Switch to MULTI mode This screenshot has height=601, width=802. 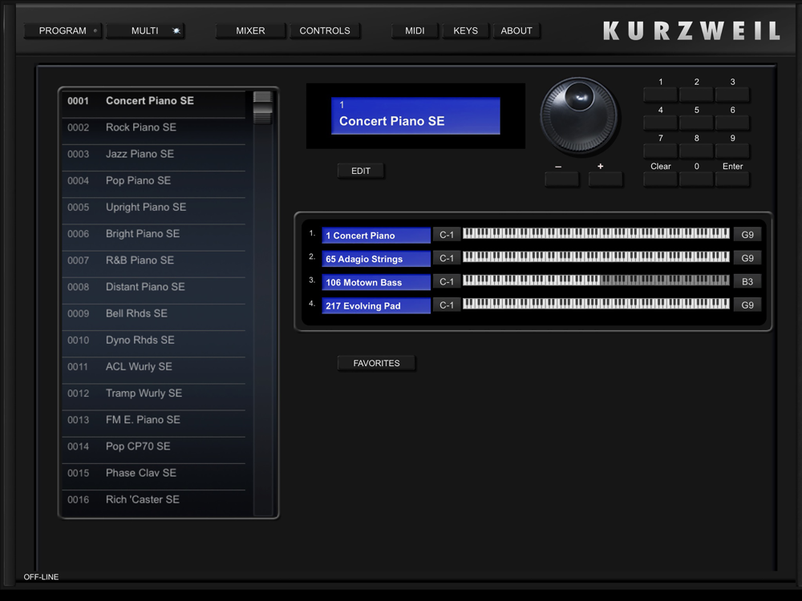145,30
